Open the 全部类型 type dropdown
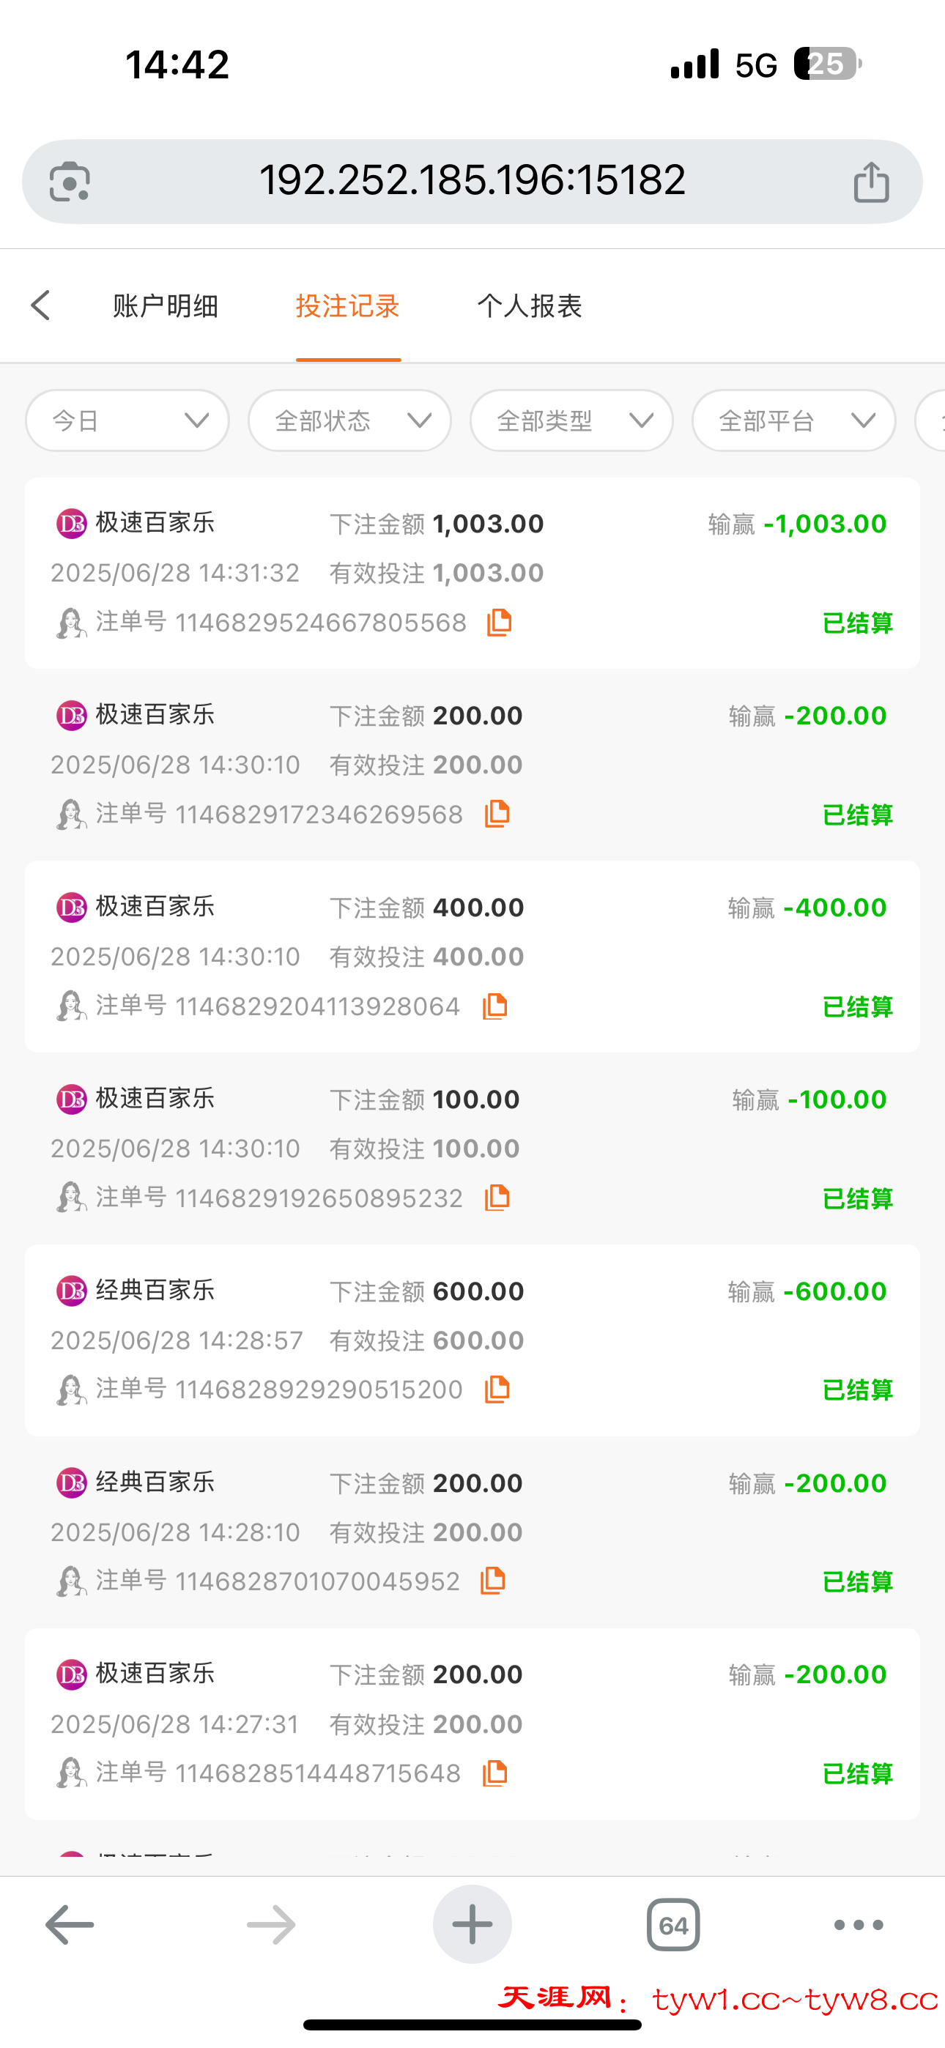945x2048 pixels. coord(571,420)
